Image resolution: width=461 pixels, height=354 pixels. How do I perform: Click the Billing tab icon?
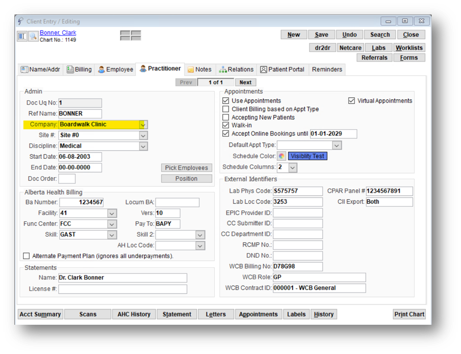[70, 70]
